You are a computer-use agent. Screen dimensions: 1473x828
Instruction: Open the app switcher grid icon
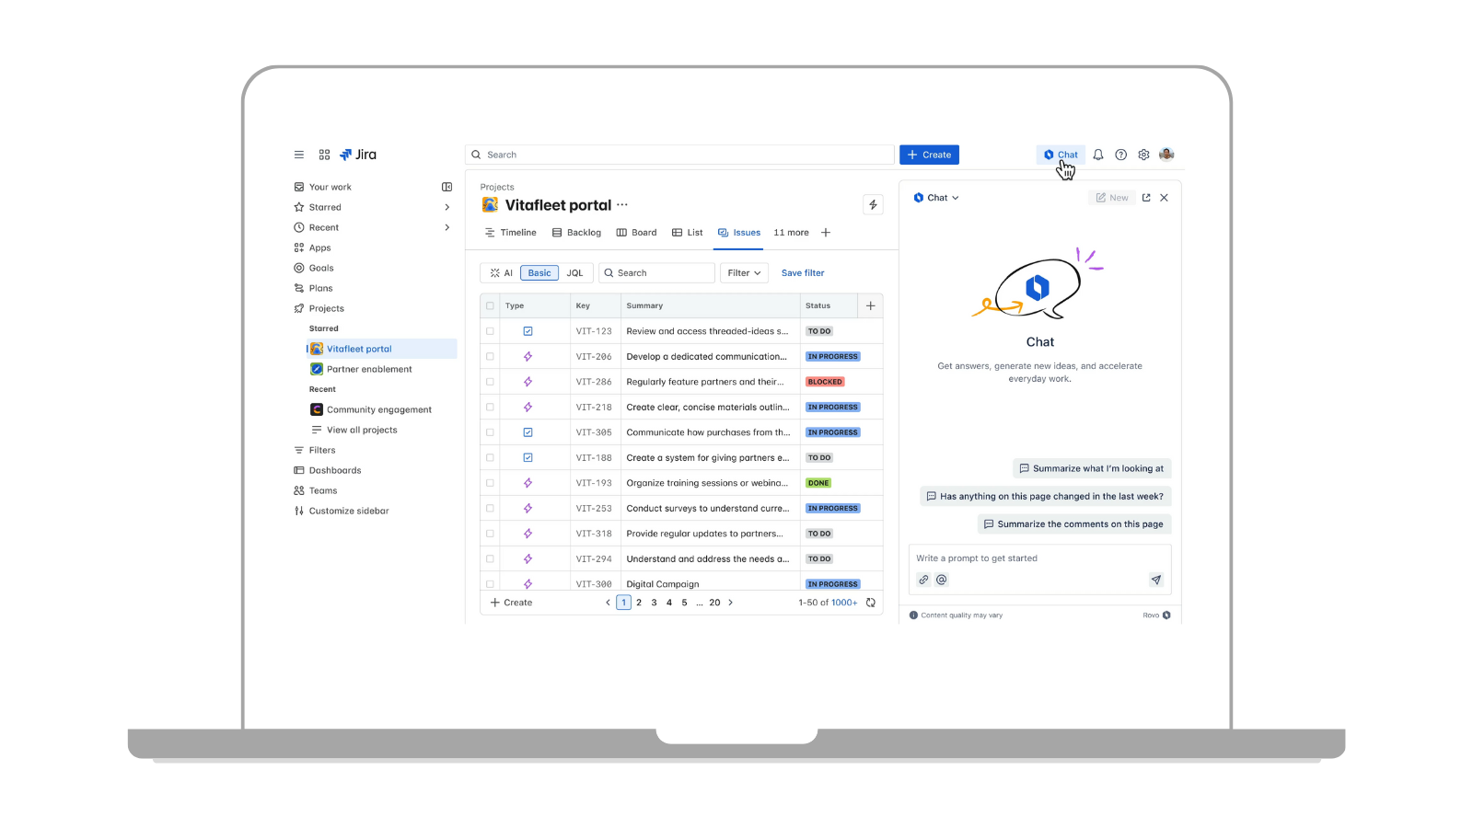[x=324, y=155]
